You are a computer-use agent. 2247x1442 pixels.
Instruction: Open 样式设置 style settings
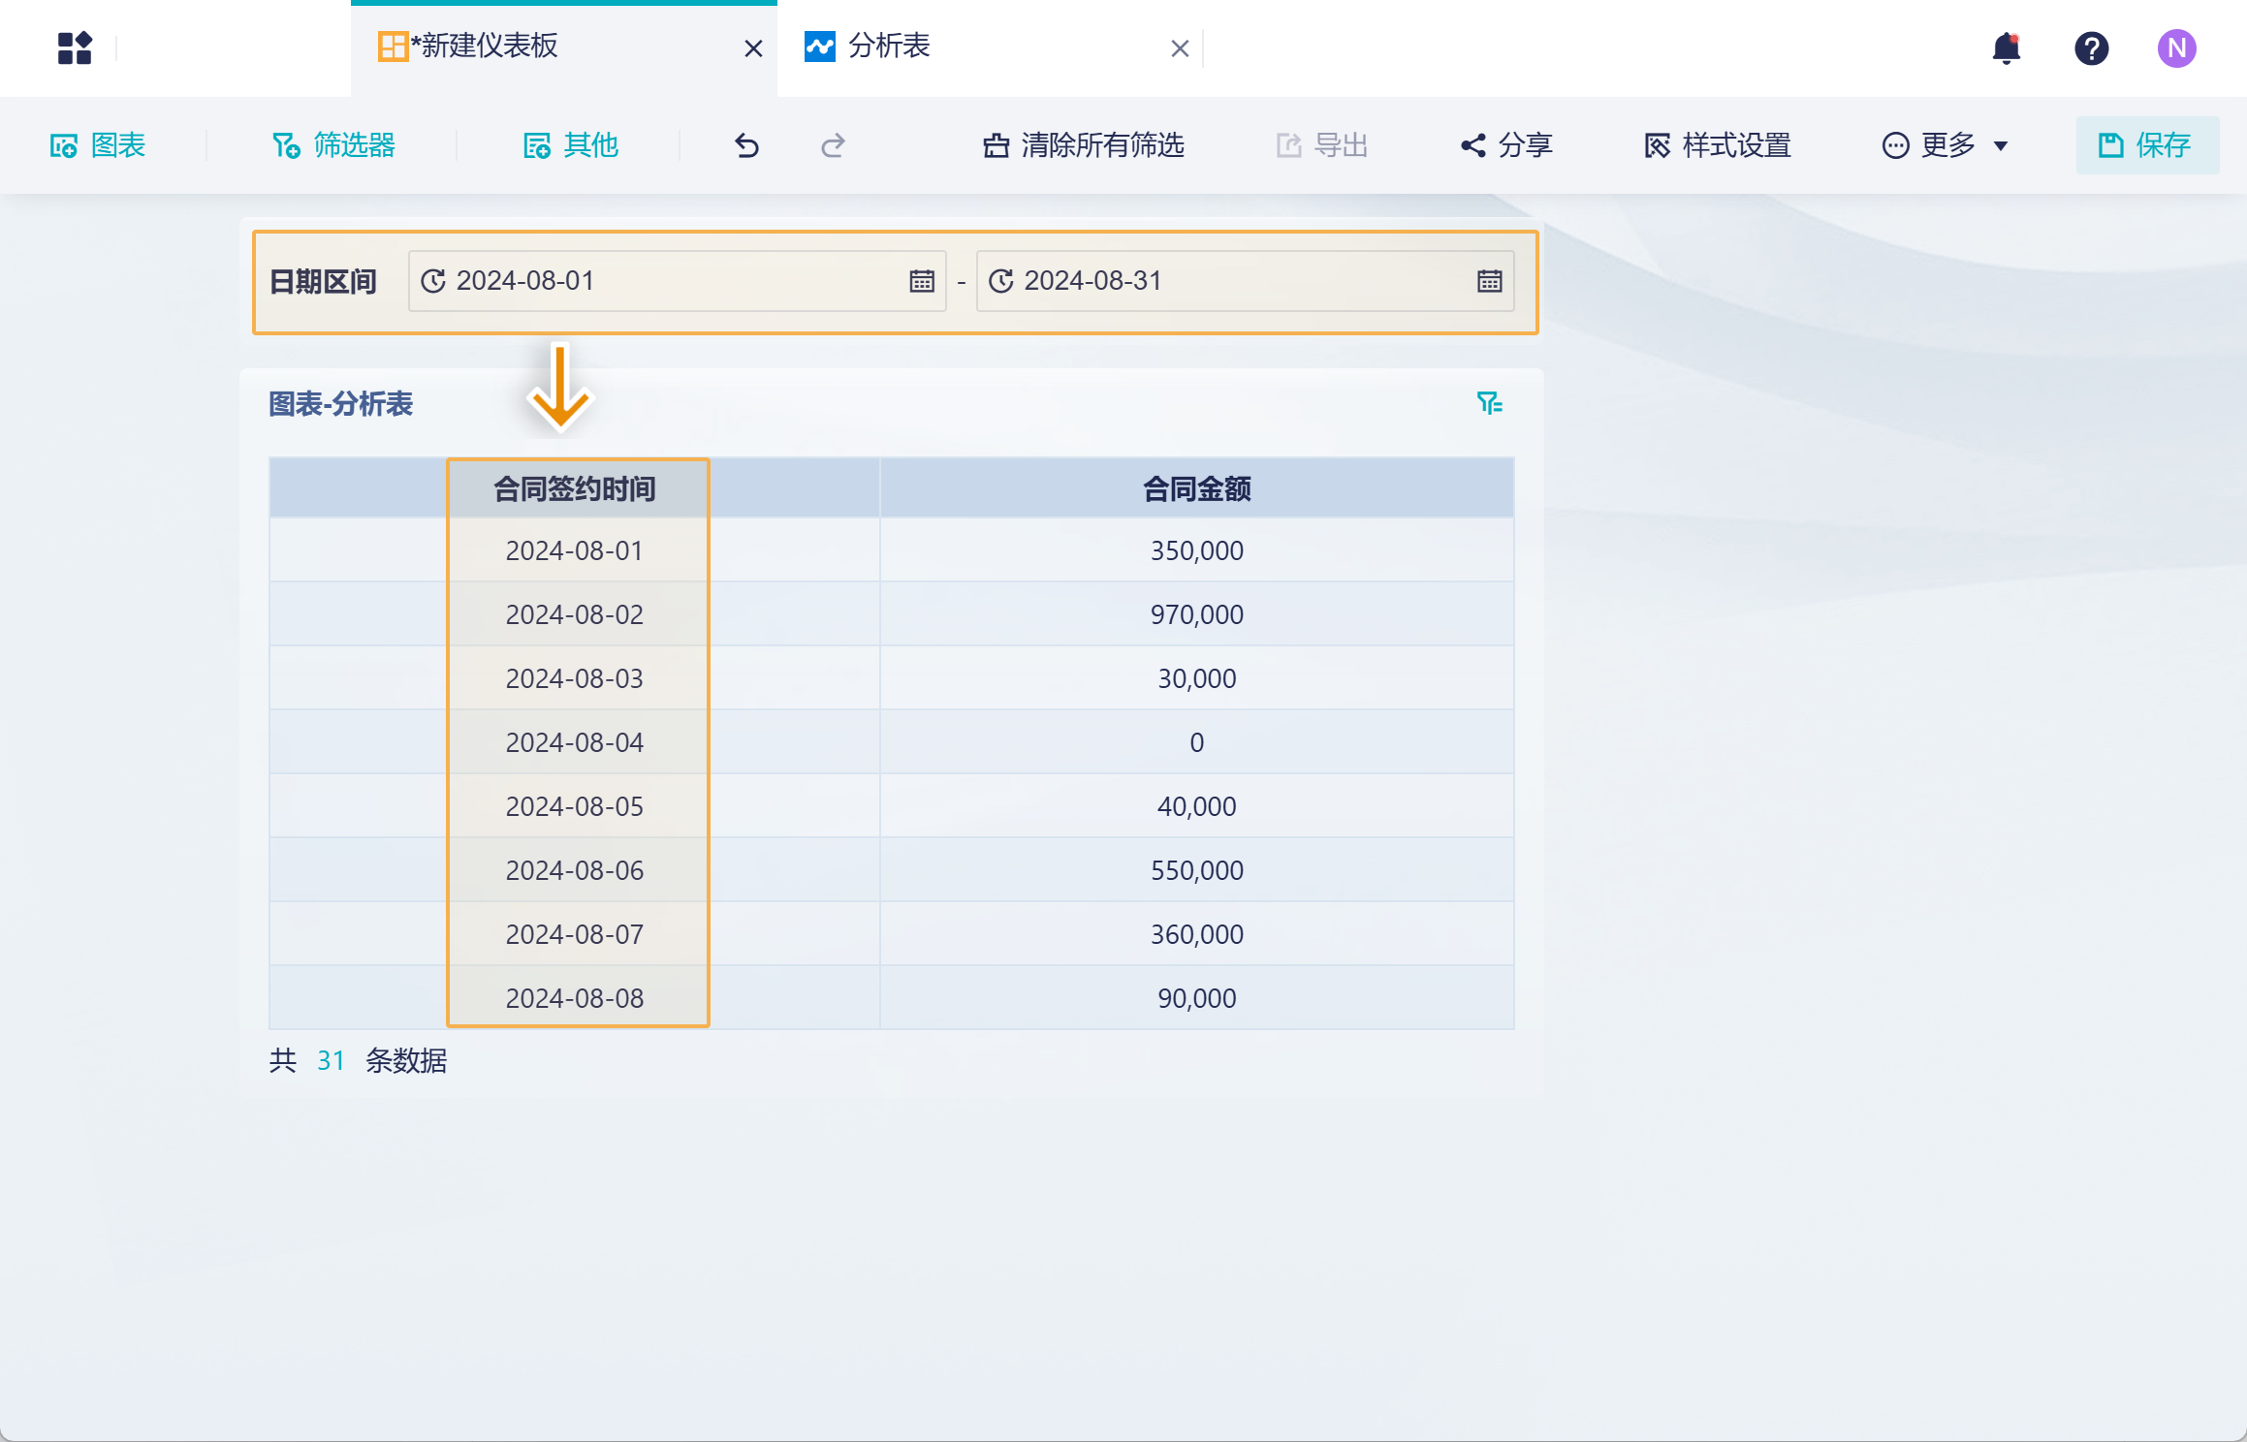1718,145
